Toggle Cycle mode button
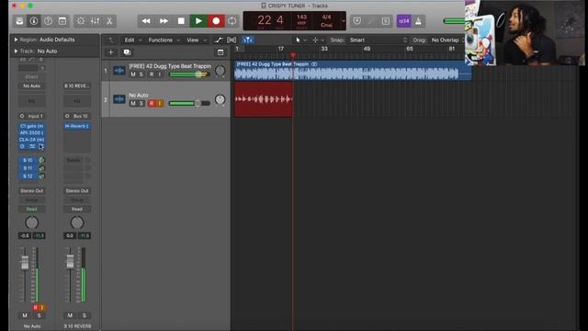Image resolution: width=588 pixels, height=331 pixels. (232, 21)
